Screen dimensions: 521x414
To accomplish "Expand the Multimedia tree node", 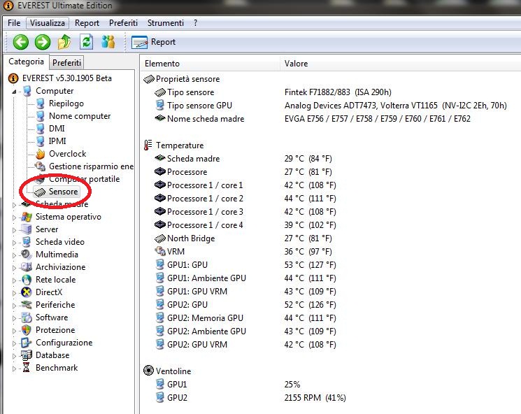I will pos(14,255).
